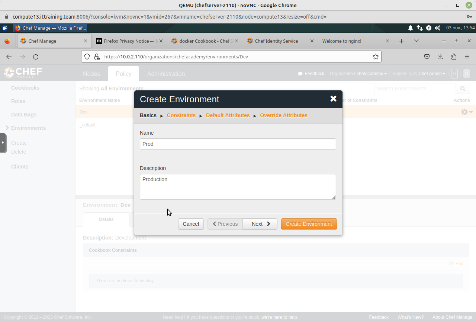Viewport: 476px width, 321px height.
Task: Switch to the Administration tab
Action: click(x=166, y=74)
